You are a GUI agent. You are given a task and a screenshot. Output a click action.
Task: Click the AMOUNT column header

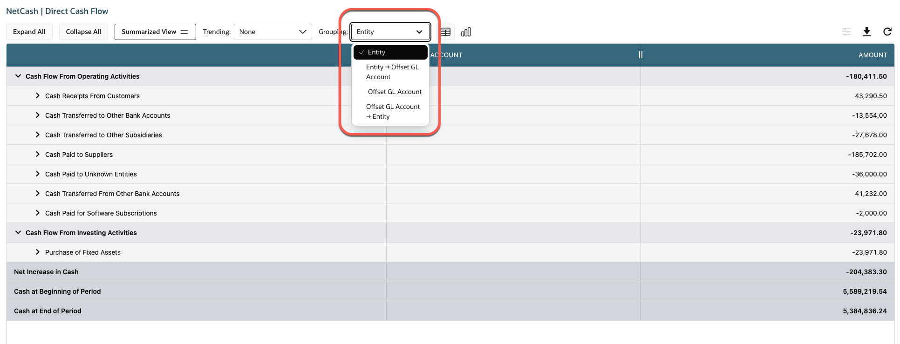pos(872,55)
